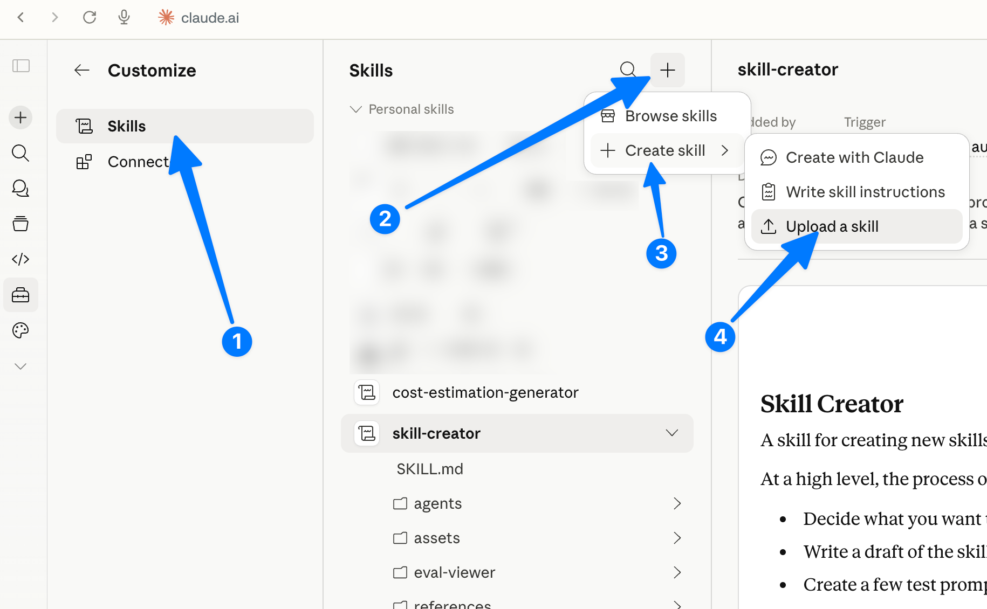Open the palette appearance icon in the sidebar
Viewport: 987px width, 609px height.
(x=20, y=330)
